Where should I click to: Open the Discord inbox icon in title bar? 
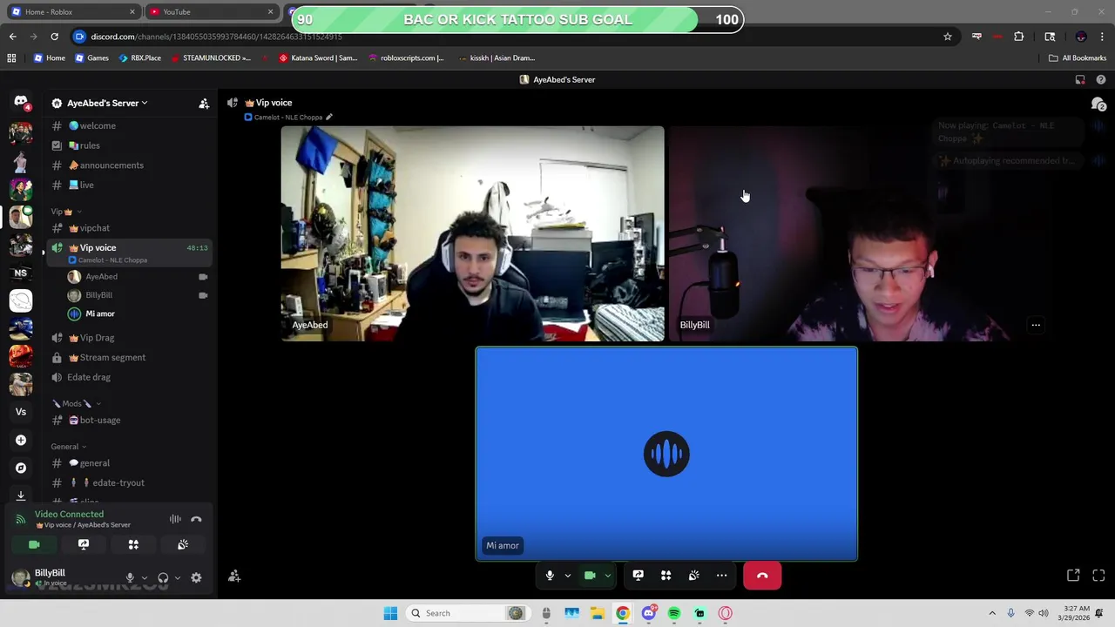1080,79
